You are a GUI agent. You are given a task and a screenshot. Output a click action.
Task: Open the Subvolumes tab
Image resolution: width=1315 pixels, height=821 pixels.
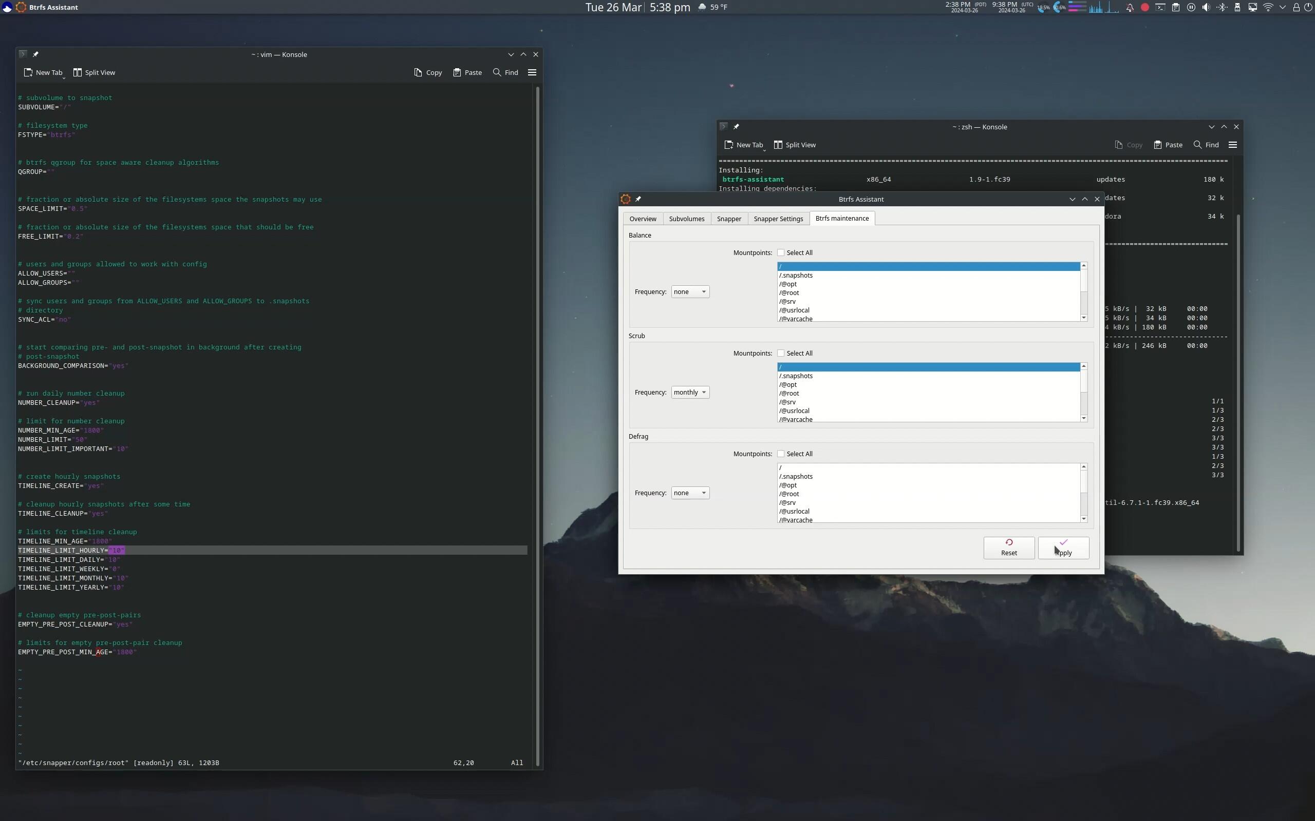pyautogui.click(x=686, y=219)
